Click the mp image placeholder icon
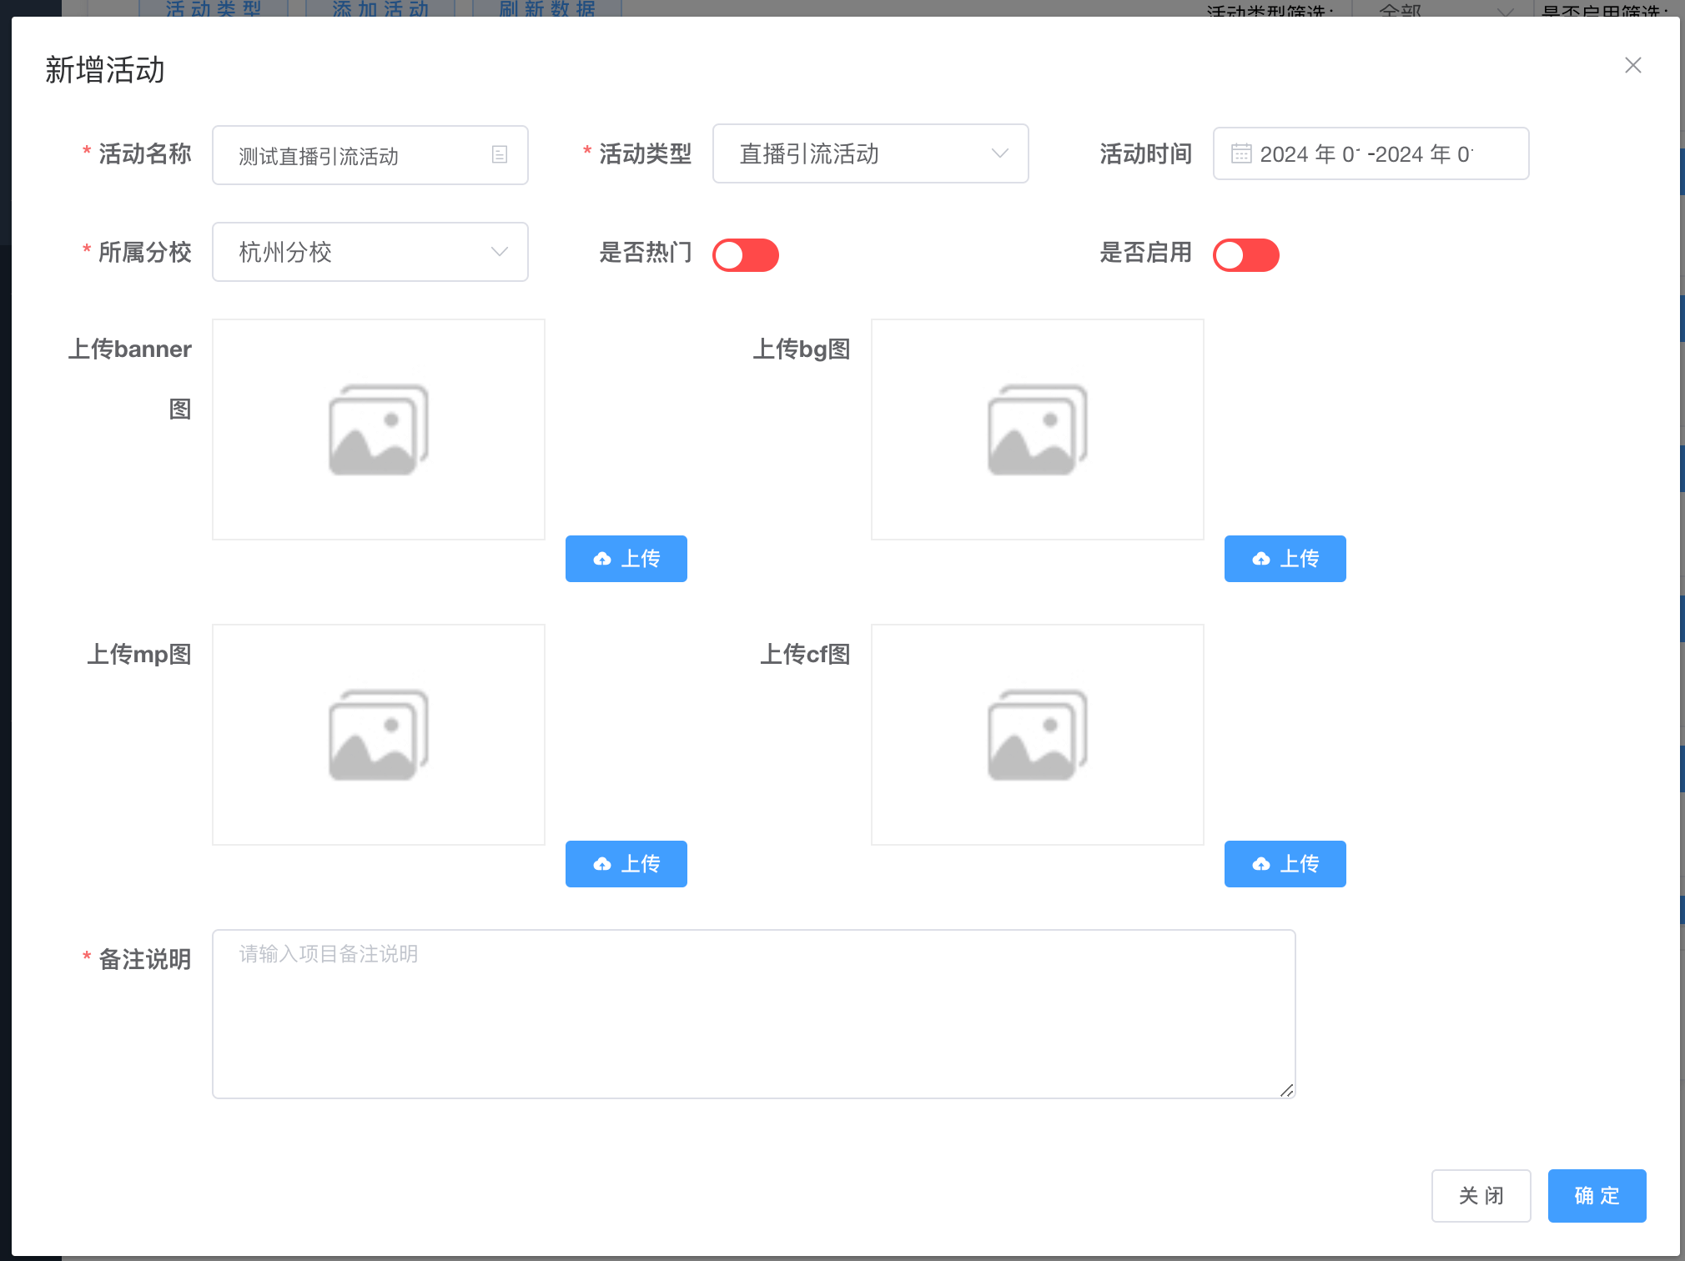Viewport: 1685px width, 1261px height. point(379,735)
